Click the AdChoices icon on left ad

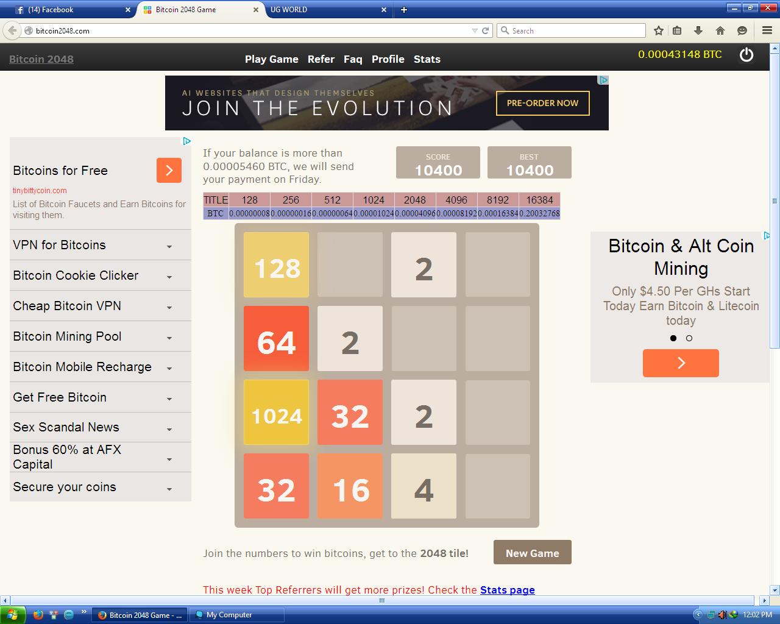pos(187,141)
